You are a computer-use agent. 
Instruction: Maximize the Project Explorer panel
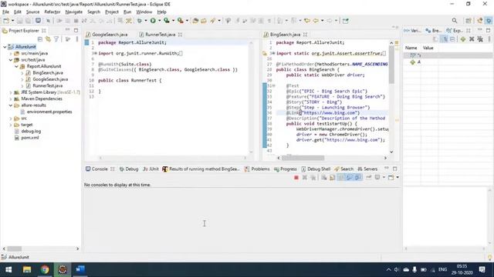[x=76, y=30]
